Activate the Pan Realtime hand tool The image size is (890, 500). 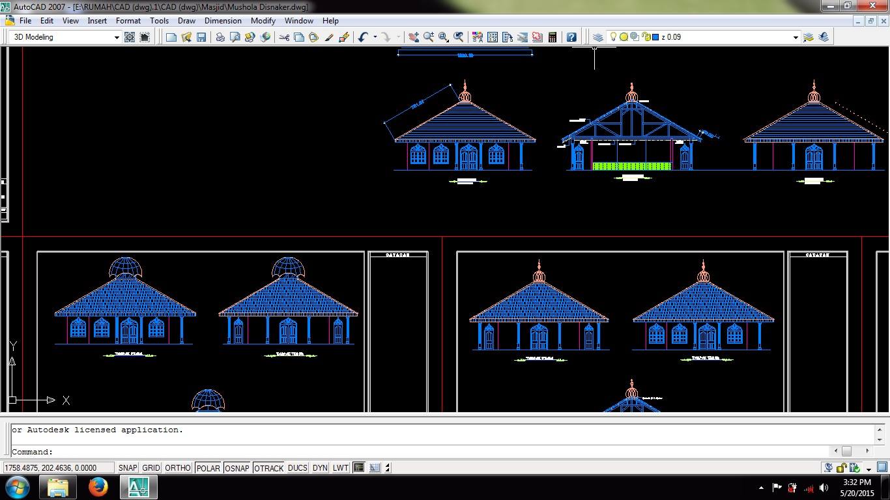(x=413, y=37)
